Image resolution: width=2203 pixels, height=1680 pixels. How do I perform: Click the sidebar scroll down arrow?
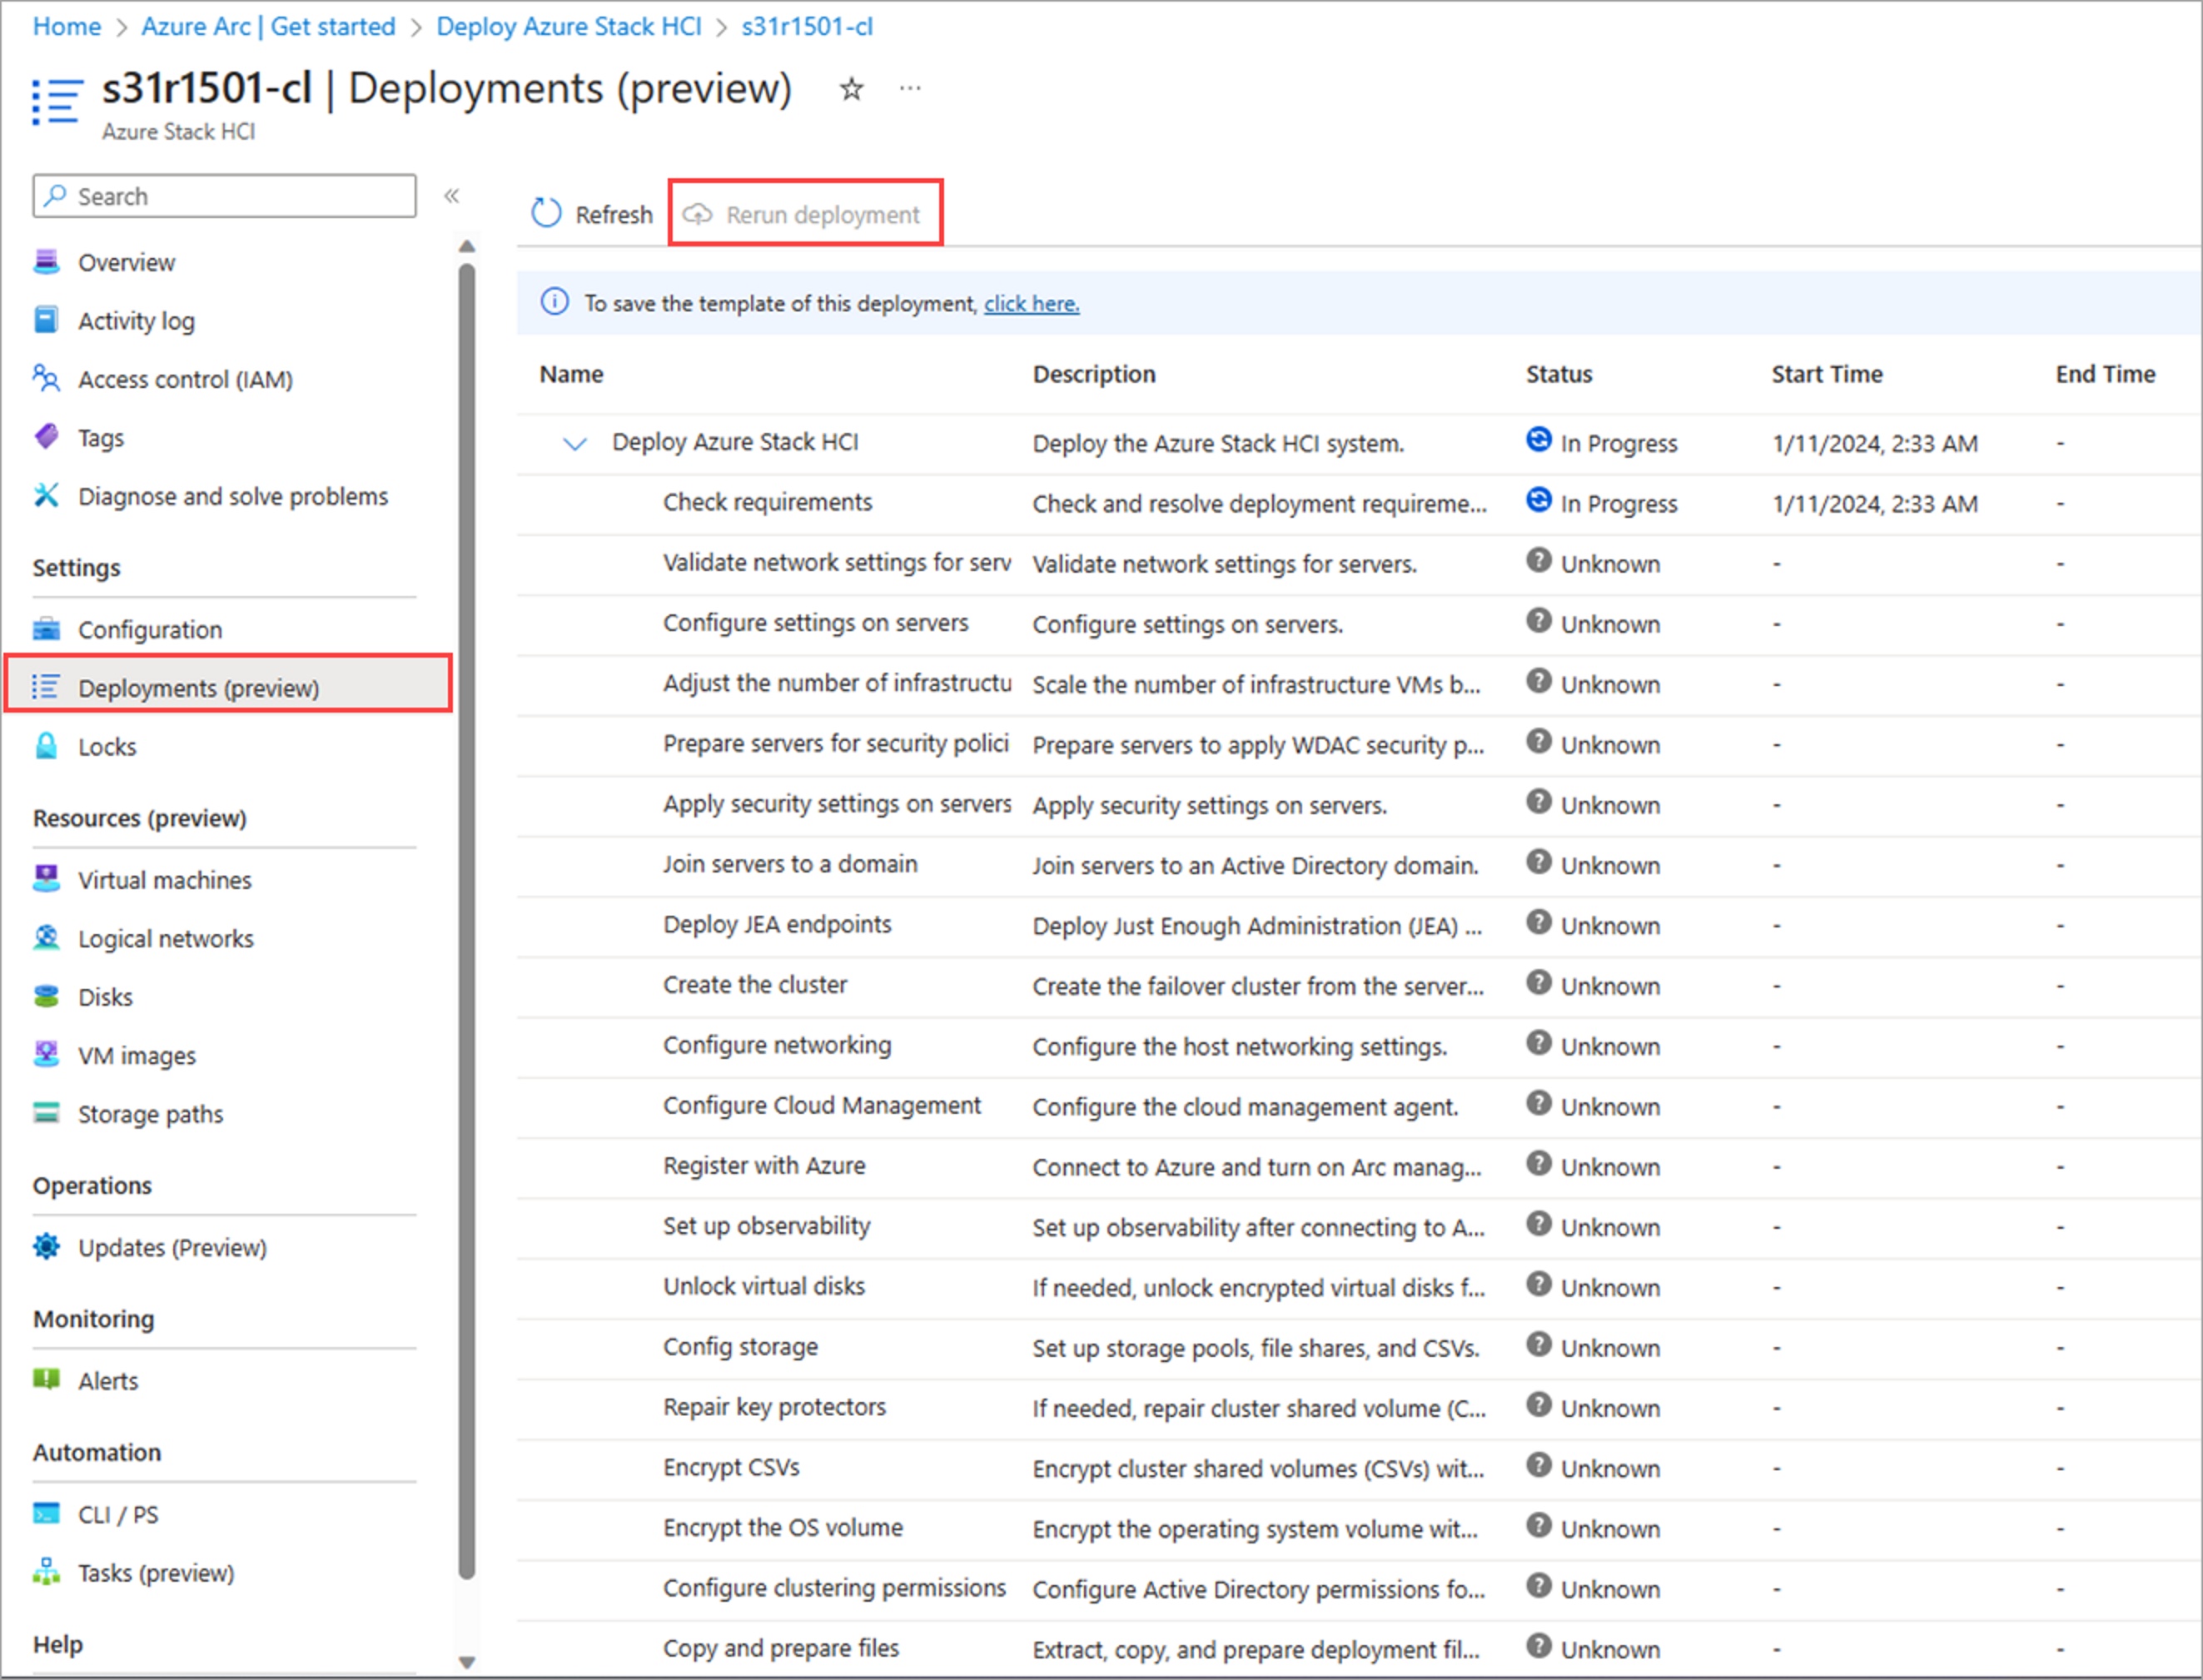(467, 1662)
